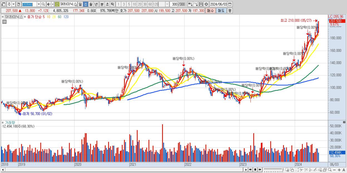
Task: Select the 분 minute period tab
Action: pos(102,4)
